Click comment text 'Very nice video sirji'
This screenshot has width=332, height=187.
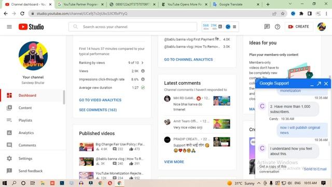click(188, 127)
